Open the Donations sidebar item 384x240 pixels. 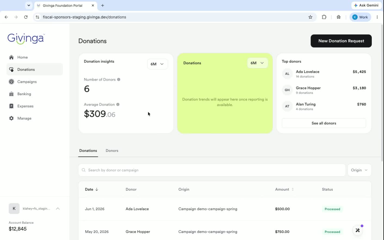pos(35,70)
